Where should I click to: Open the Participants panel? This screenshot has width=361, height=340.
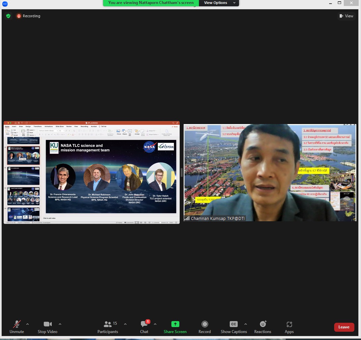click(108, 327)
